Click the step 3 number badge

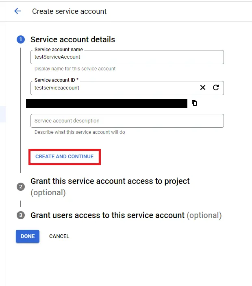tap(20, 215)
